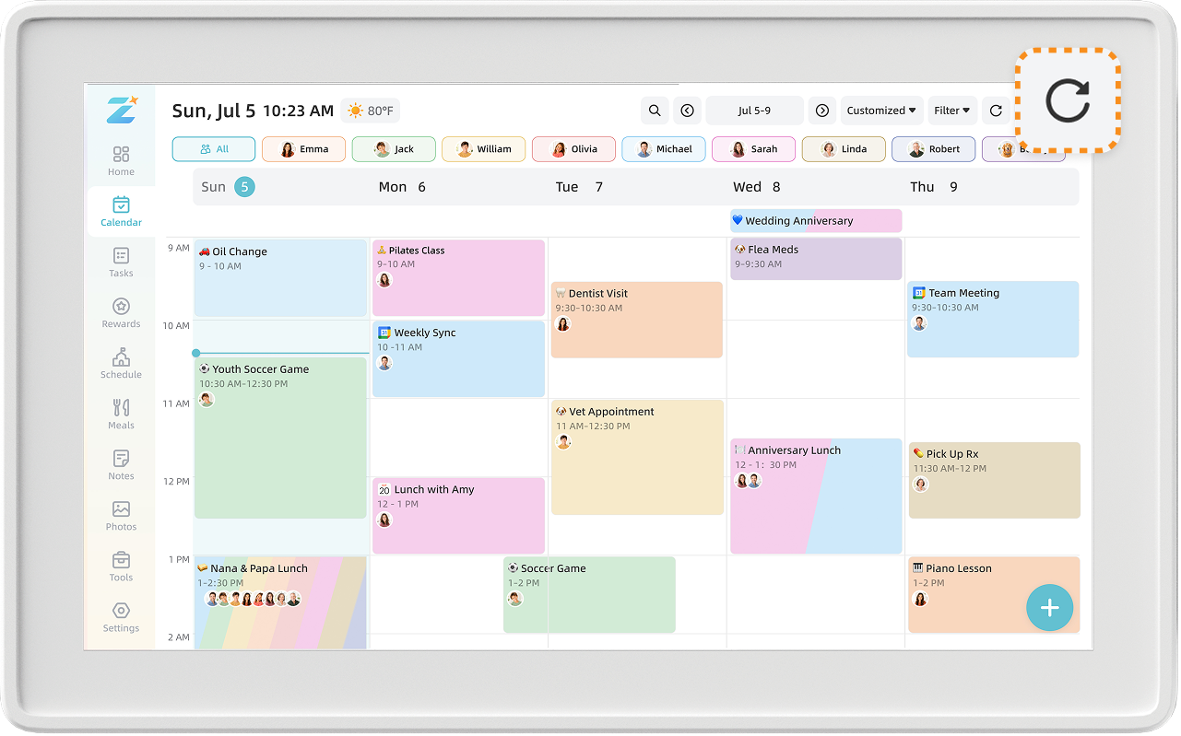
Task: Open Tasks from the sidebar
Action: pos(121,263)
